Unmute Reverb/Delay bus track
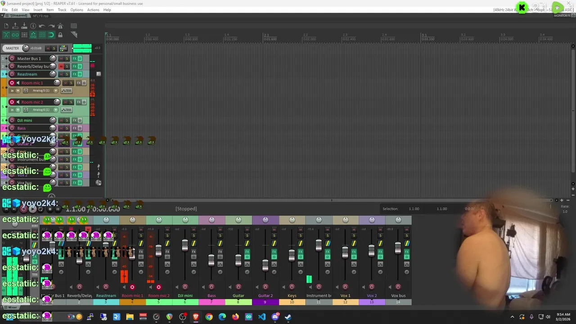Screen dimensions: 576x324 click(x=61, y=66)
